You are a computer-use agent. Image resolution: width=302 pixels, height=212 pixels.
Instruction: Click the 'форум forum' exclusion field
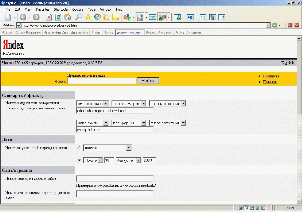(115, 130)
